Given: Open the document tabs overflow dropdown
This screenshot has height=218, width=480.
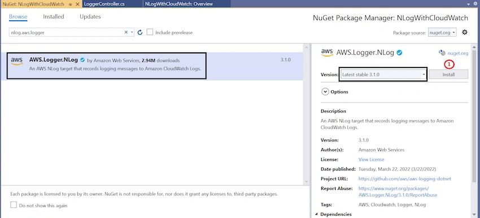Looking at the screenshot, I should click(468, 4).
